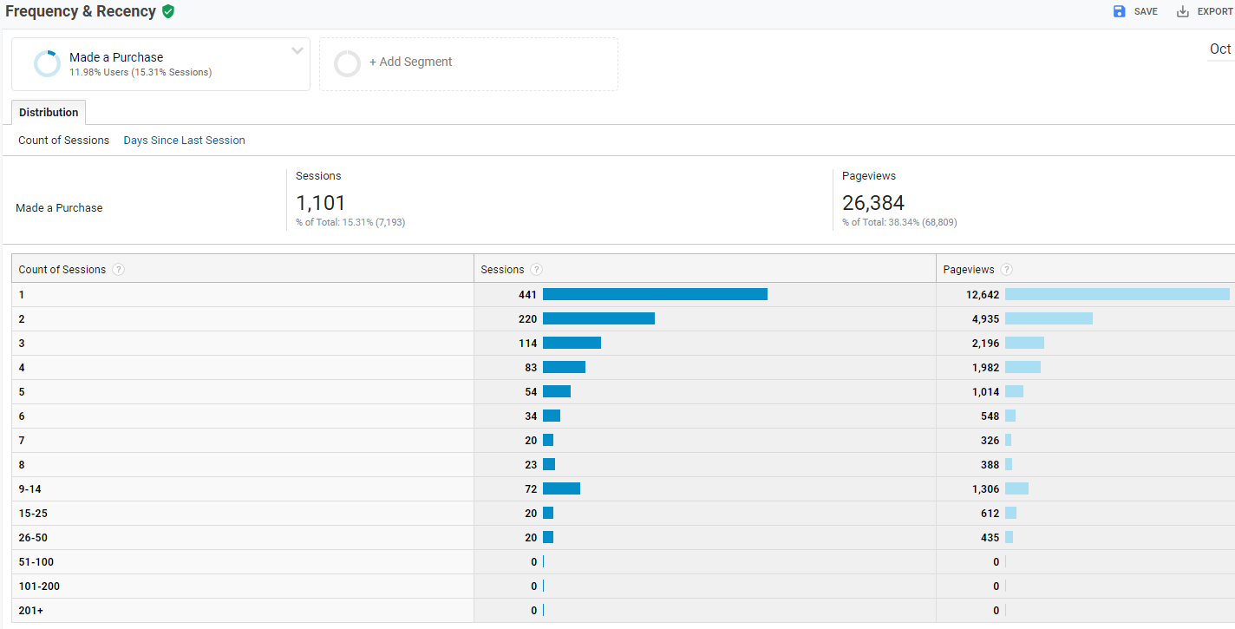This screenshot has width=1235, height=629.
Task: Click the pageviews value 1,306
Action: point(986,489)
